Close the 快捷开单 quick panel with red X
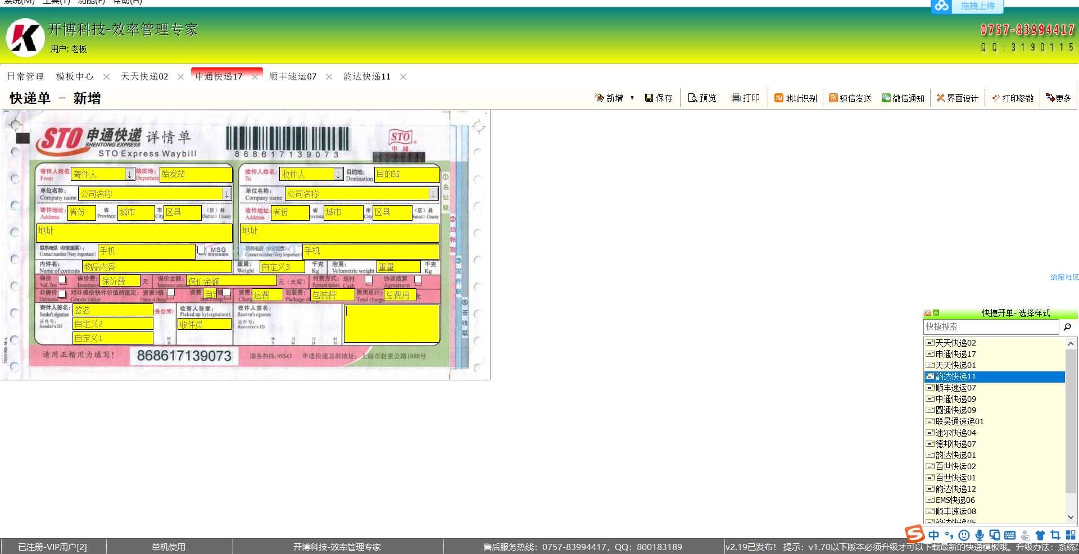Viewport: 1079px width, 554px height. (927, 313)
